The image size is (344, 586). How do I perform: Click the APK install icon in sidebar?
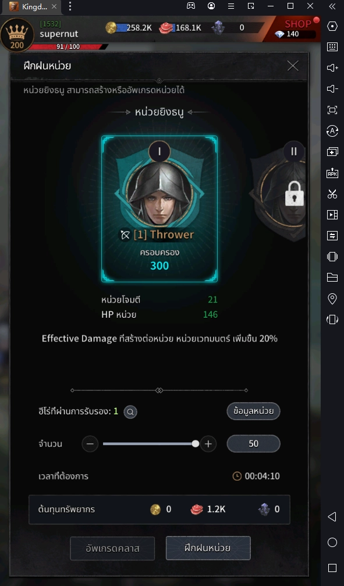[x=332, y=173]
